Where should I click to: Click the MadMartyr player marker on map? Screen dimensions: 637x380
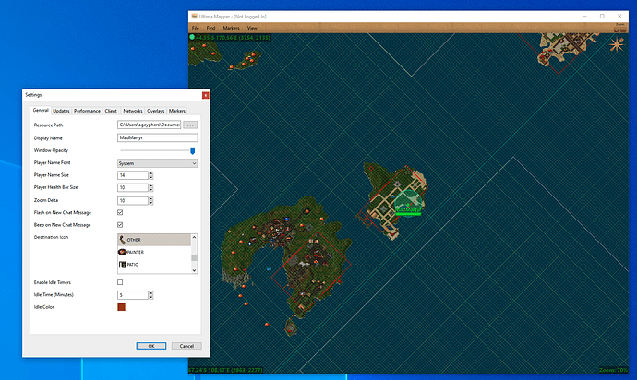408,205
